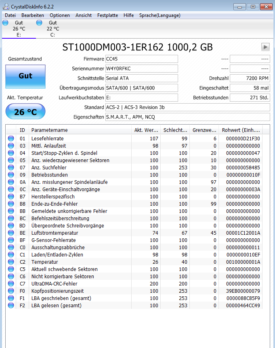Image resolution: width=275 pixels, height=348 pixels.
Task: Click status orb of Nicht korrigierbare Sektoren row
Action: pyautogui.click(x=11, y=276)
